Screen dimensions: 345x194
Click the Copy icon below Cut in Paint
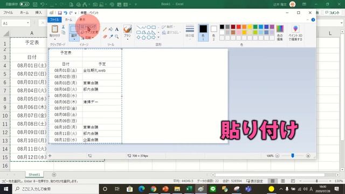tap(63, 32)
